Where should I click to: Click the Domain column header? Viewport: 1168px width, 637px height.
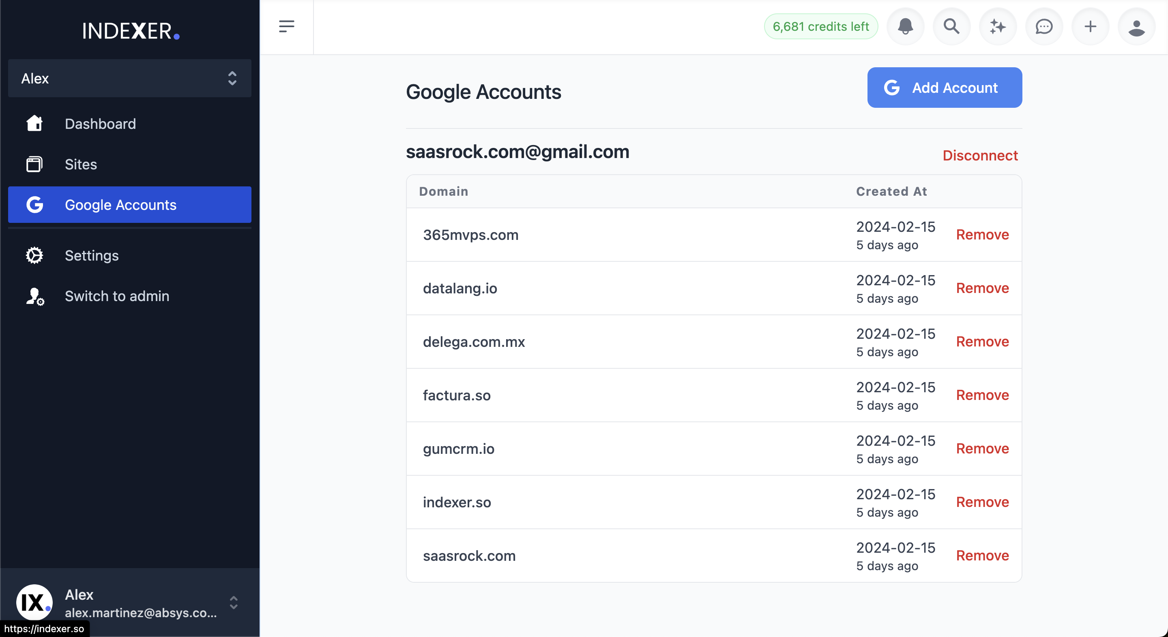(x=443, y=191)
